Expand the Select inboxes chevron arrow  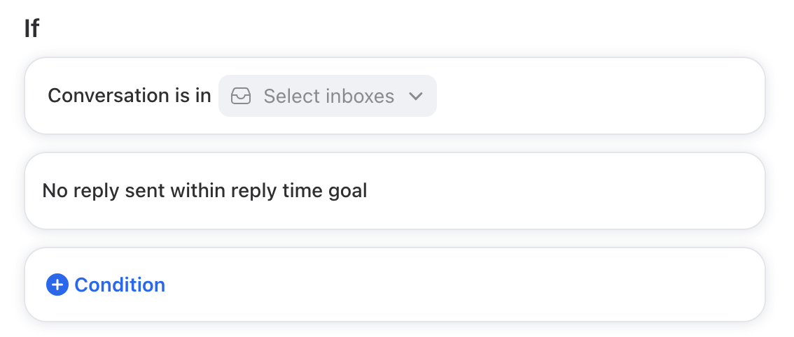pos(416,96)
